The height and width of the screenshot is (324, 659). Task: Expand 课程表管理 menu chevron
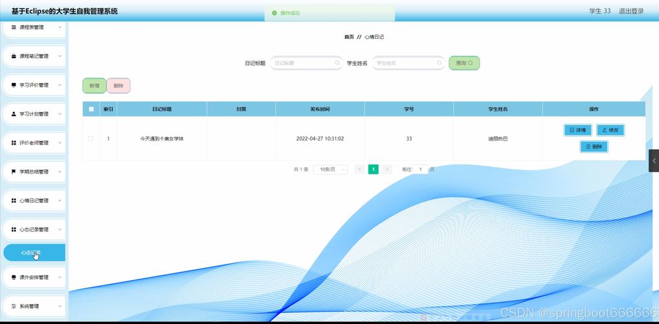click(x=60, y=27)
